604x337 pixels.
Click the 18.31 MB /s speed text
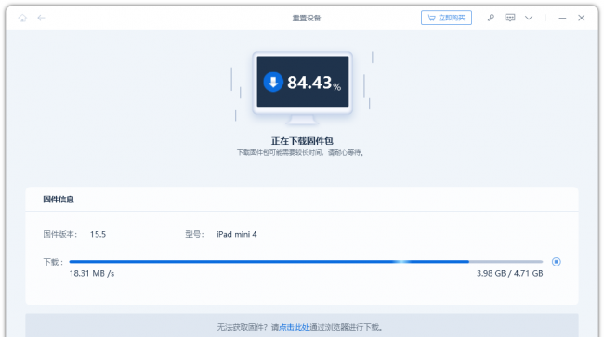pyautogui.click(x=92, y=274)
